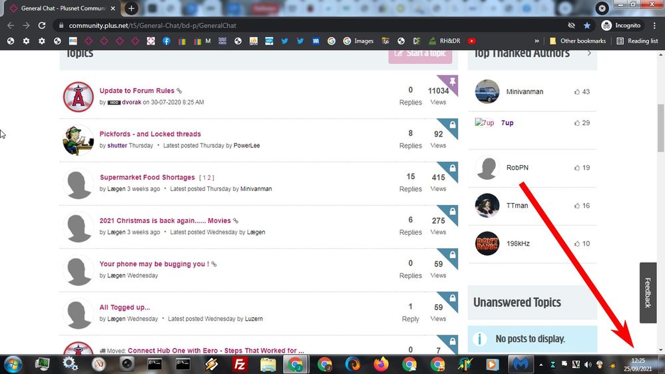Screen dimensions: 665x374
Task: Toggle third-party cookie blocking eye icon
Action: click(x=571, y=25)
